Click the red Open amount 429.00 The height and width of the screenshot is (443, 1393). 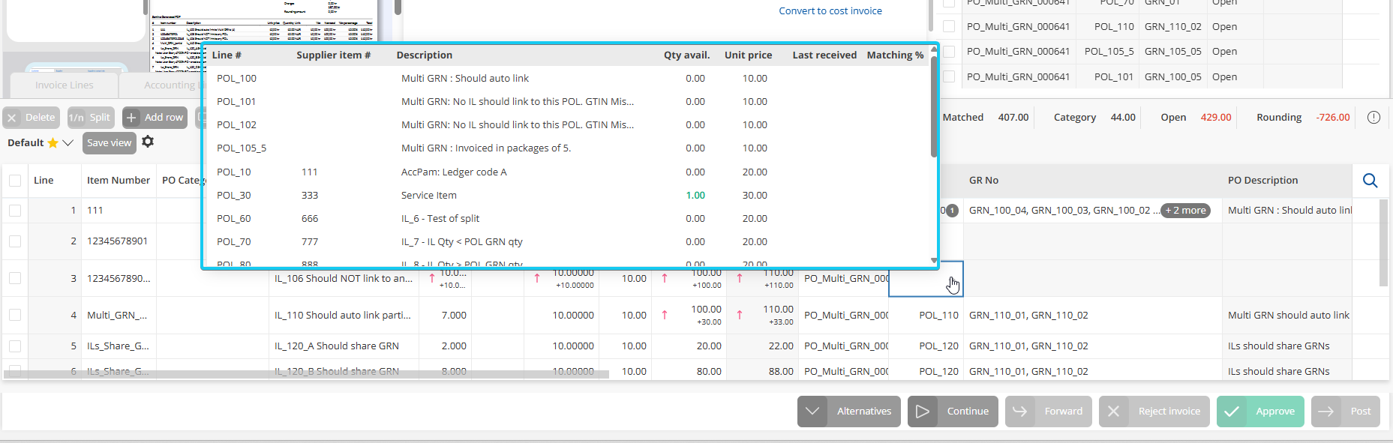tap(1216, 118)
